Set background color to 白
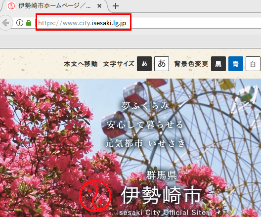 (253, 64)
